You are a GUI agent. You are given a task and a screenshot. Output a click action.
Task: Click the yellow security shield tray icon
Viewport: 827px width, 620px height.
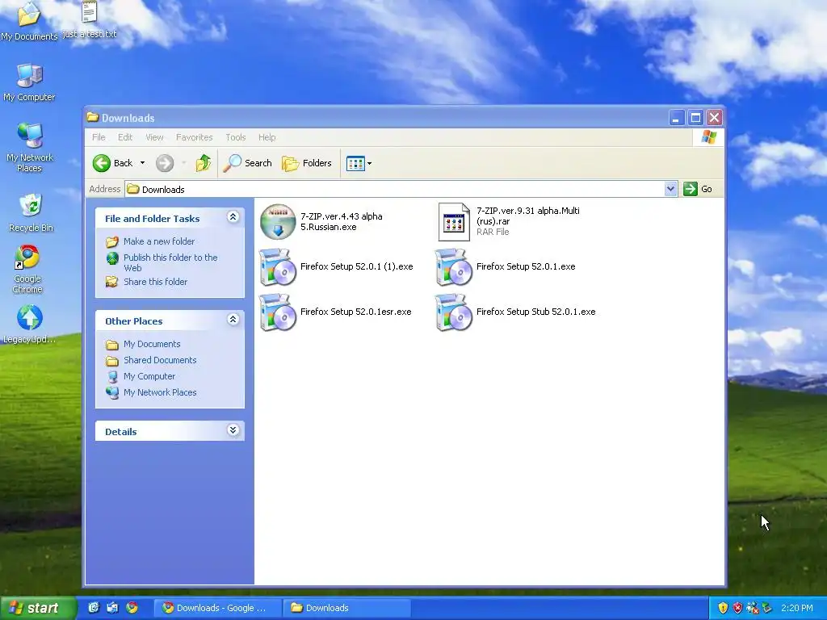click(723, 608)
